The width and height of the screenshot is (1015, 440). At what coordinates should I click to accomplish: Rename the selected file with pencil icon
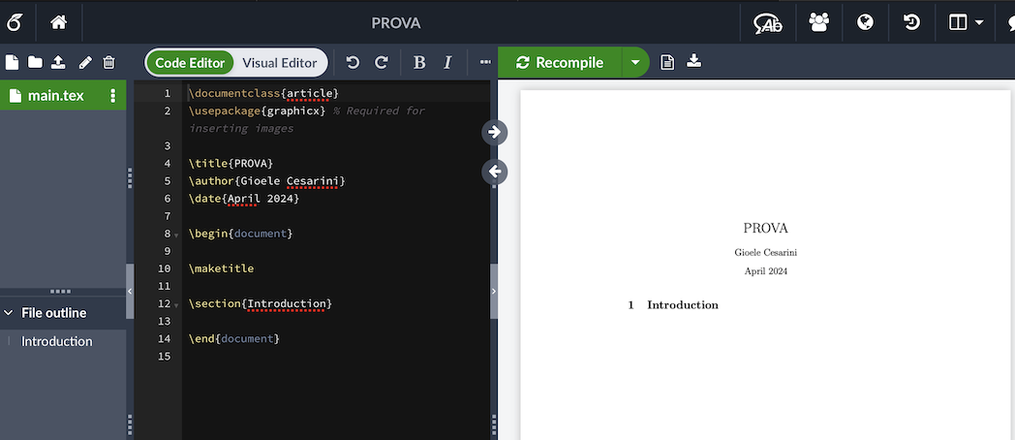(85, 63)
